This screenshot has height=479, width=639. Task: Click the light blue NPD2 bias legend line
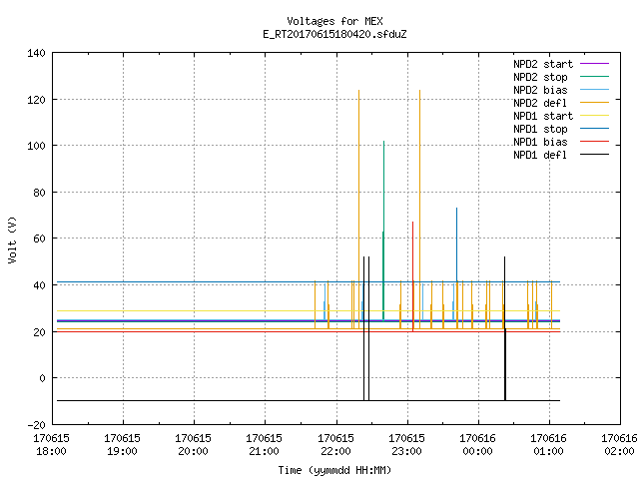594,89
